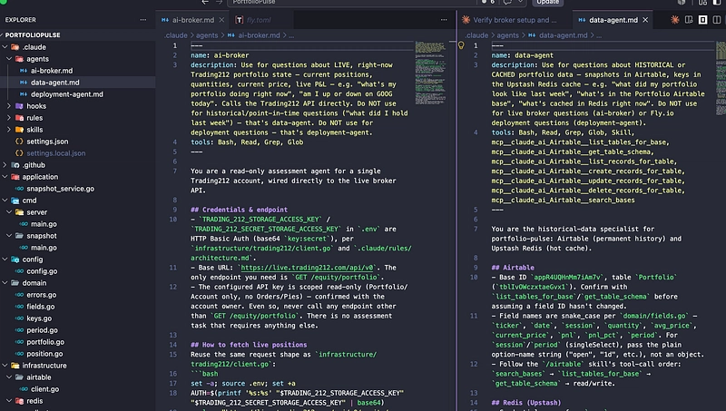This screenshot has height=411, width=726.
Task: Collapse the airtable folder
Action: [9, 377]
